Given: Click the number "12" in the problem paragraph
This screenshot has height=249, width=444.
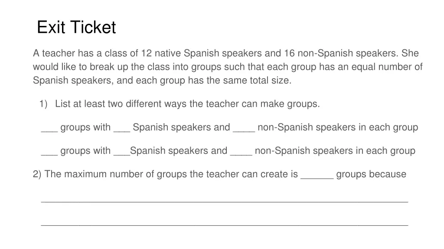Looking at the screenshot, I should [x=147, y=54].
